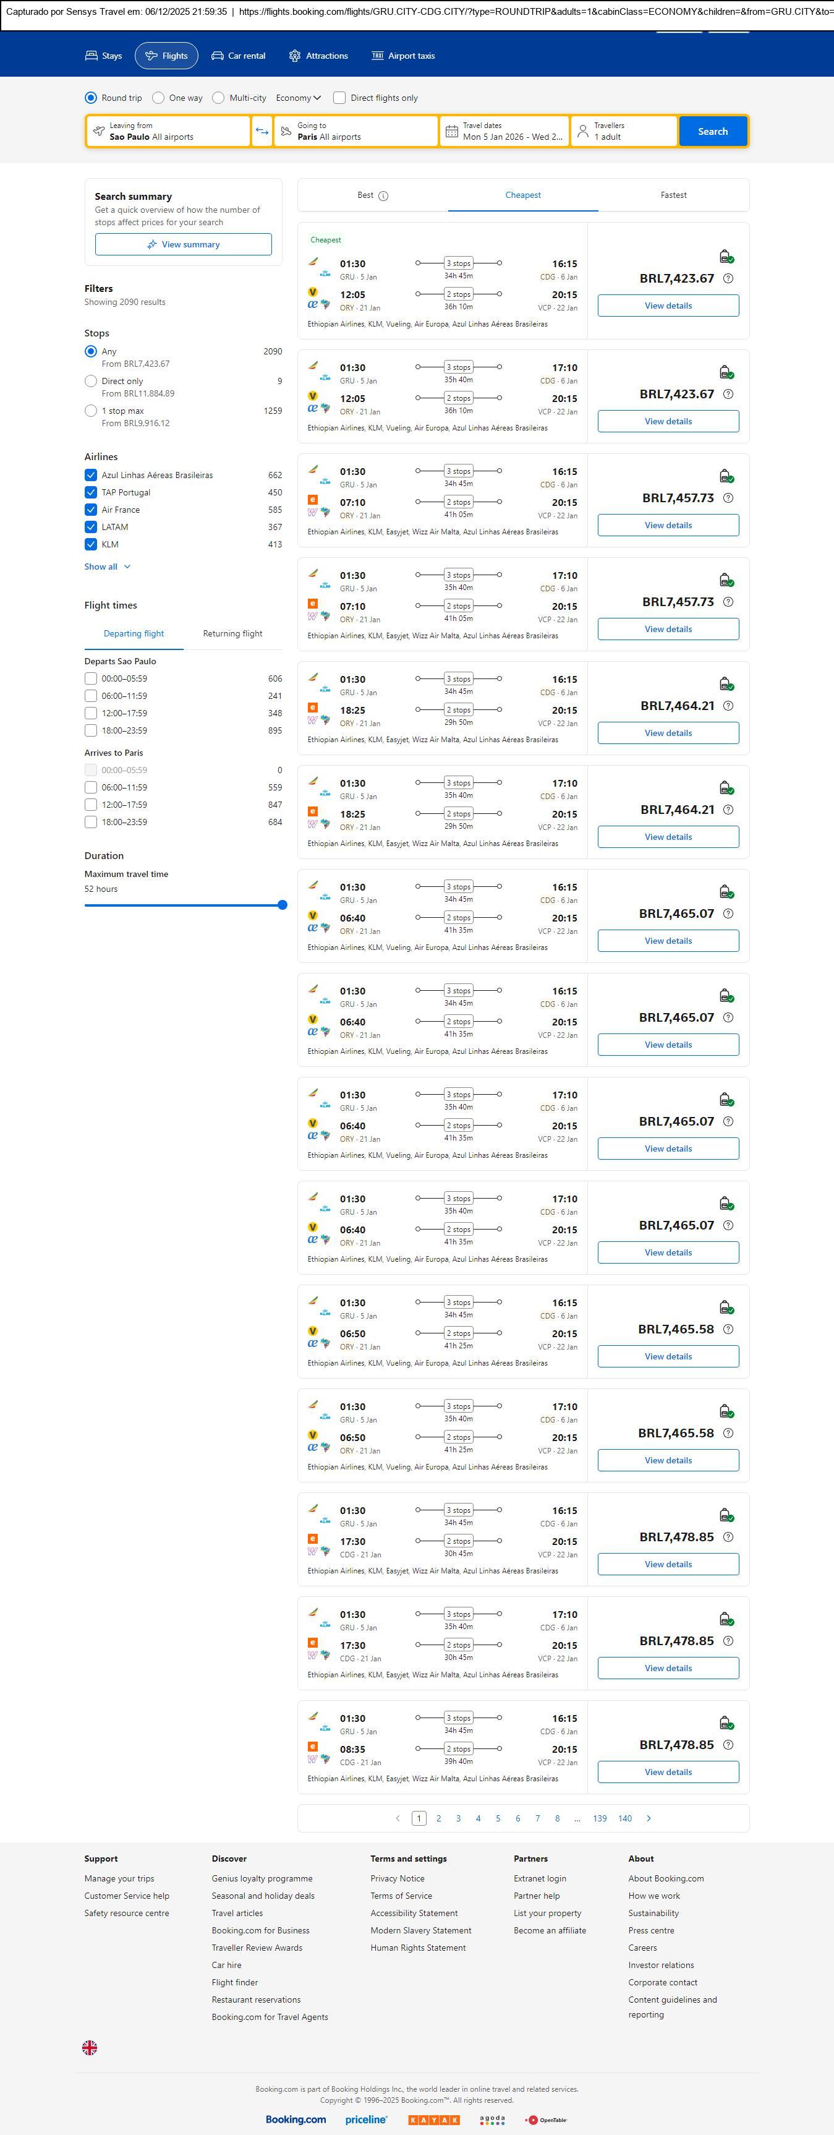Screen dimensions: 834x2135
Task: Go to next results page arrow
Action: click(x=649, y=1818)
